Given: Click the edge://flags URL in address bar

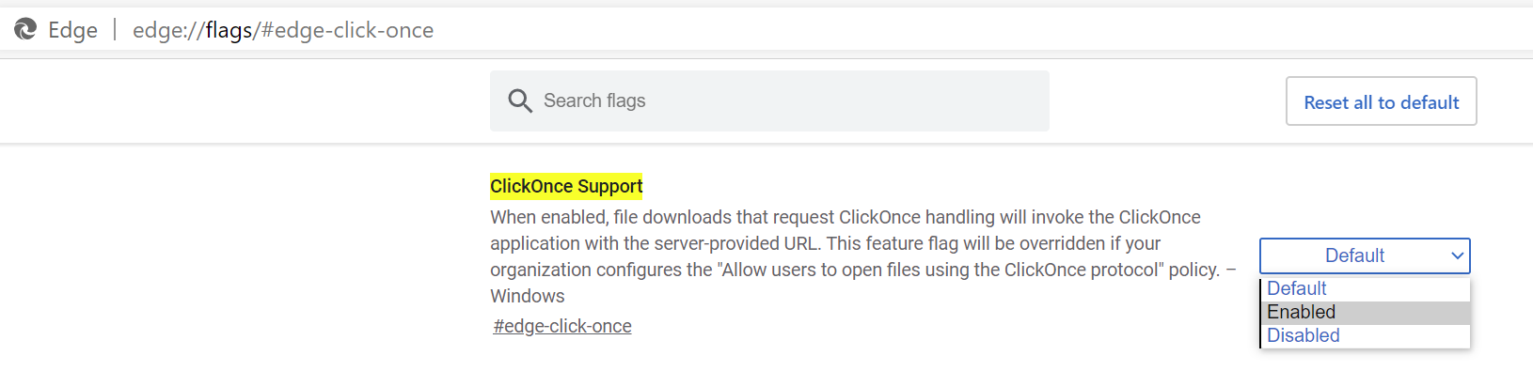Looking at the screenshot, I should pyautogui.click(x=283, y=30).
